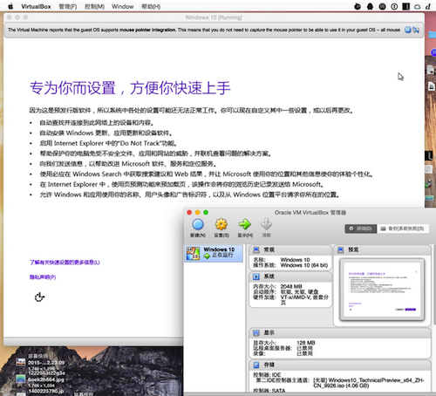436x396 pixels.
Task: Click the 启动顺序 boot order value
Action: [x=299, y=292]
